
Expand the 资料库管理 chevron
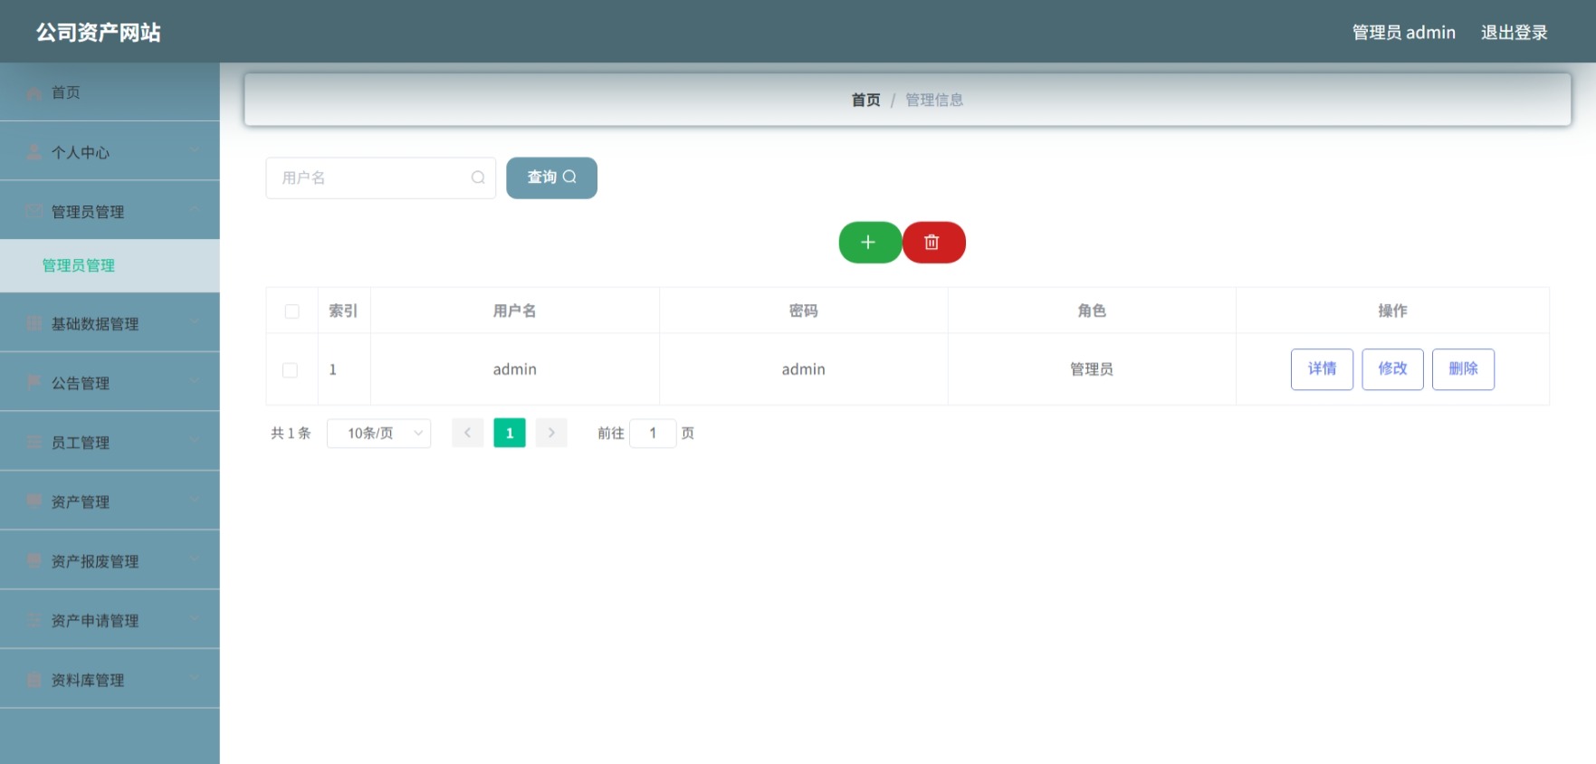tap(195, 677)
